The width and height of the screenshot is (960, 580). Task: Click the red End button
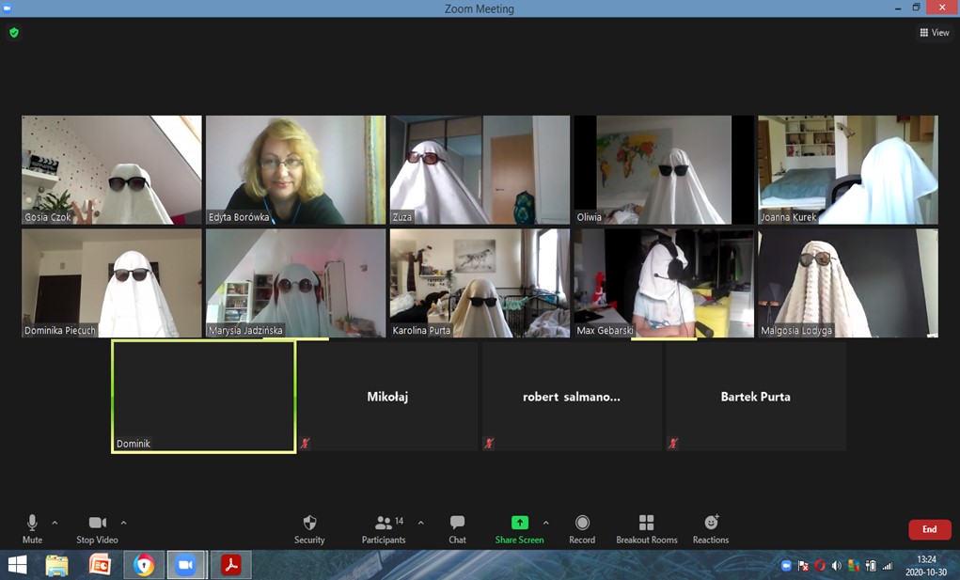click(x=929, y=529)
